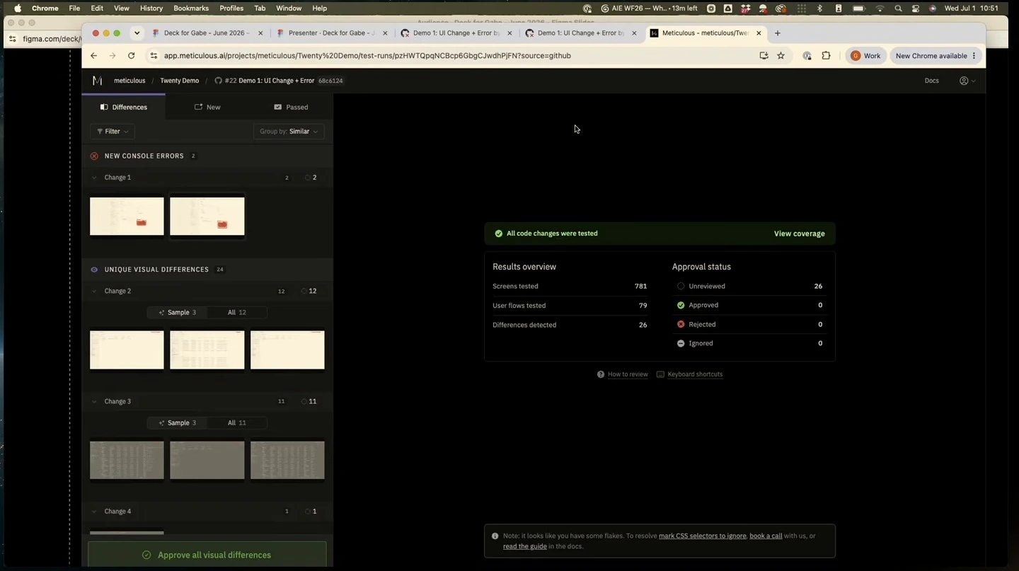Viewport: 1019px width, 571px height.
Task: Collapse the Change 2 group
Action: pyautogui.click(x=94, y=291)
